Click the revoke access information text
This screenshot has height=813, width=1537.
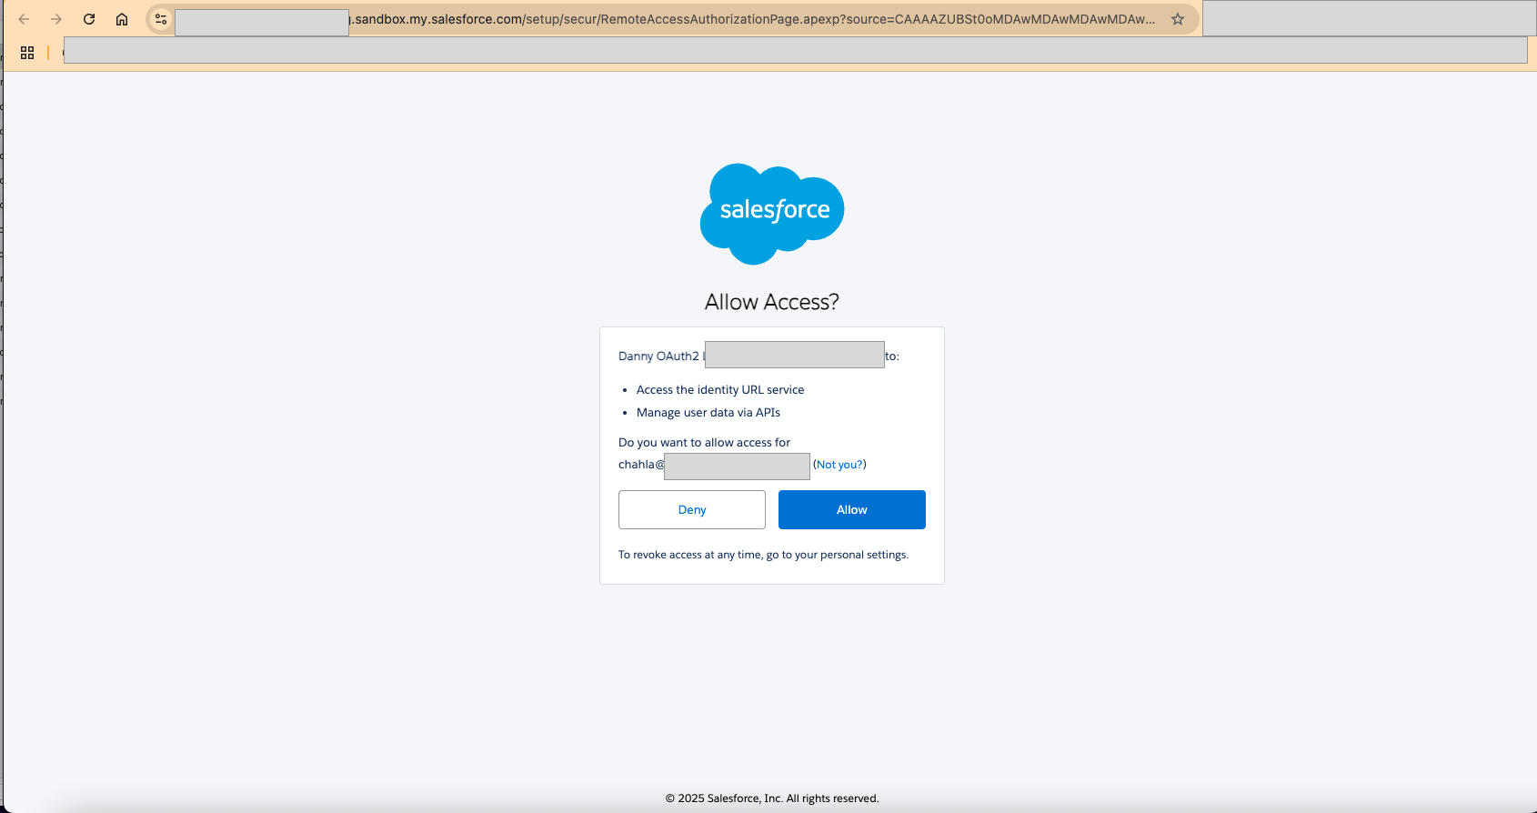point(763,555)
